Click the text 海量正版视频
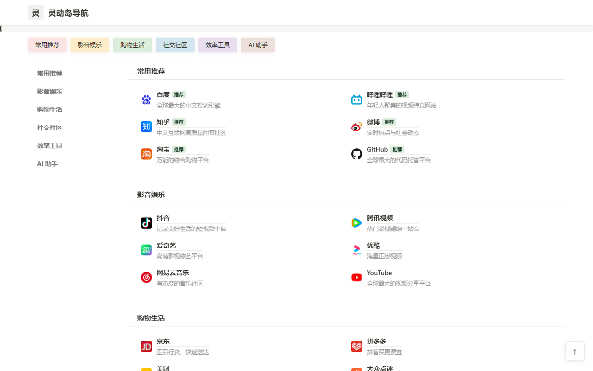 [385, 256]
